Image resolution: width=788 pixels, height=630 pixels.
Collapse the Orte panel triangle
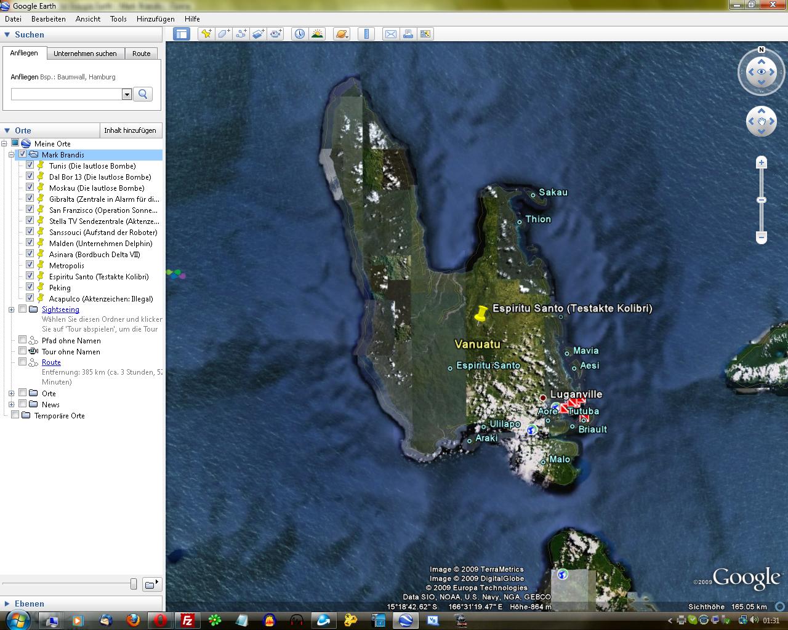[x=7, y=130]
